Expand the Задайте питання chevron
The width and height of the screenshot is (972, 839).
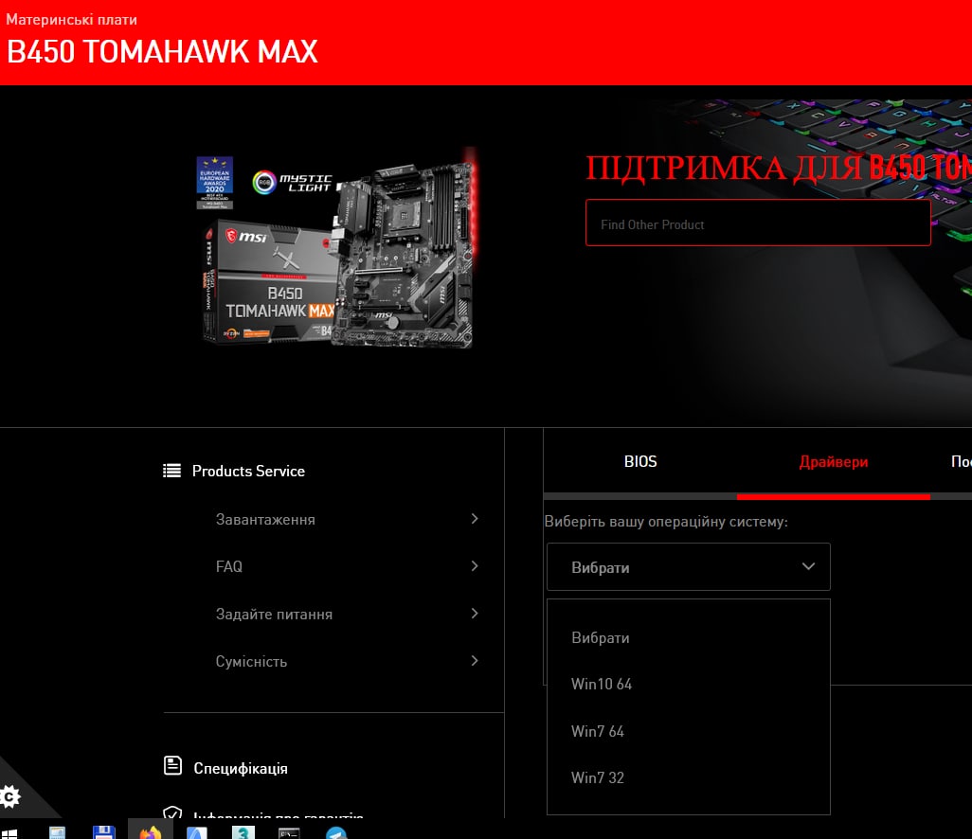coord(475,614)
